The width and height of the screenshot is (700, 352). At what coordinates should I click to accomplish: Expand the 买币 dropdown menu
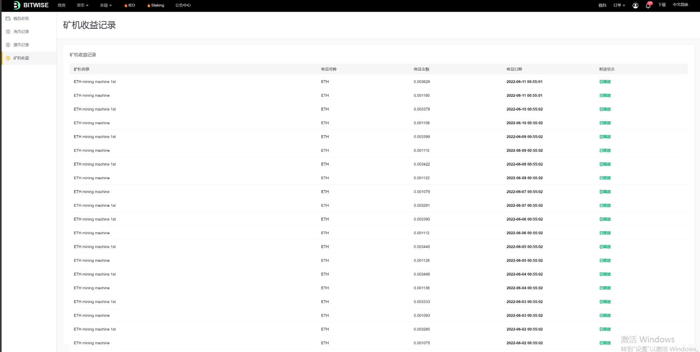coord(82,6)
